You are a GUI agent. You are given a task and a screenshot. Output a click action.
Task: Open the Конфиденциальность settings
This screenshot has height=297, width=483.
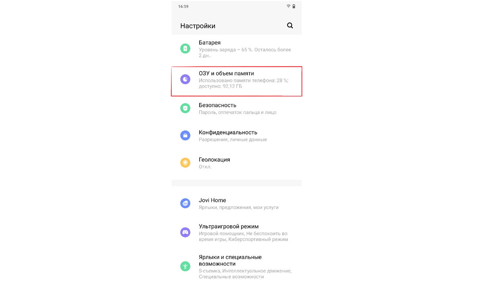coord(237,136)
